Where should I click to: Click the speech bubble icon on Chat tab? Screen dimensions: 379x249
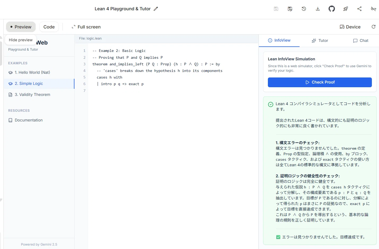tap(355, 41)
